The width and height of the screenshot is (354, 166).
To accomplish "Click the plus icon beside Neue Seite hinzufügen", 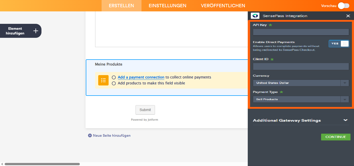I will tap(90, 135).
